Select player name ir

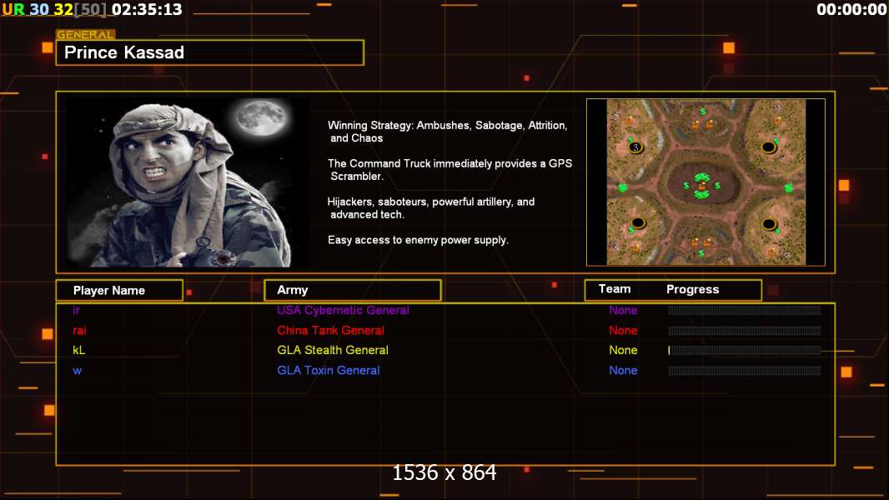click(76, 310)
